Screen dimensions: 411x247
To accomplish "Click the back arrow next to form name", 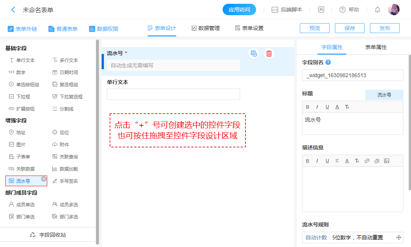I will click(13, 10).
